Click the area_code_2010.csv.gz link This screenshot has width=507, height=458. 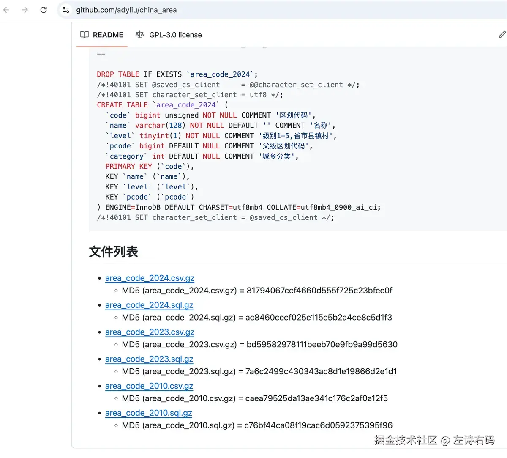pos(149,386)
